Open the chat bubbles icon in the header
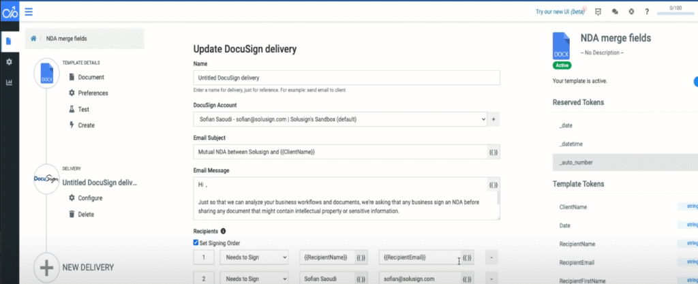698x284 pixels. coord(615,12)
